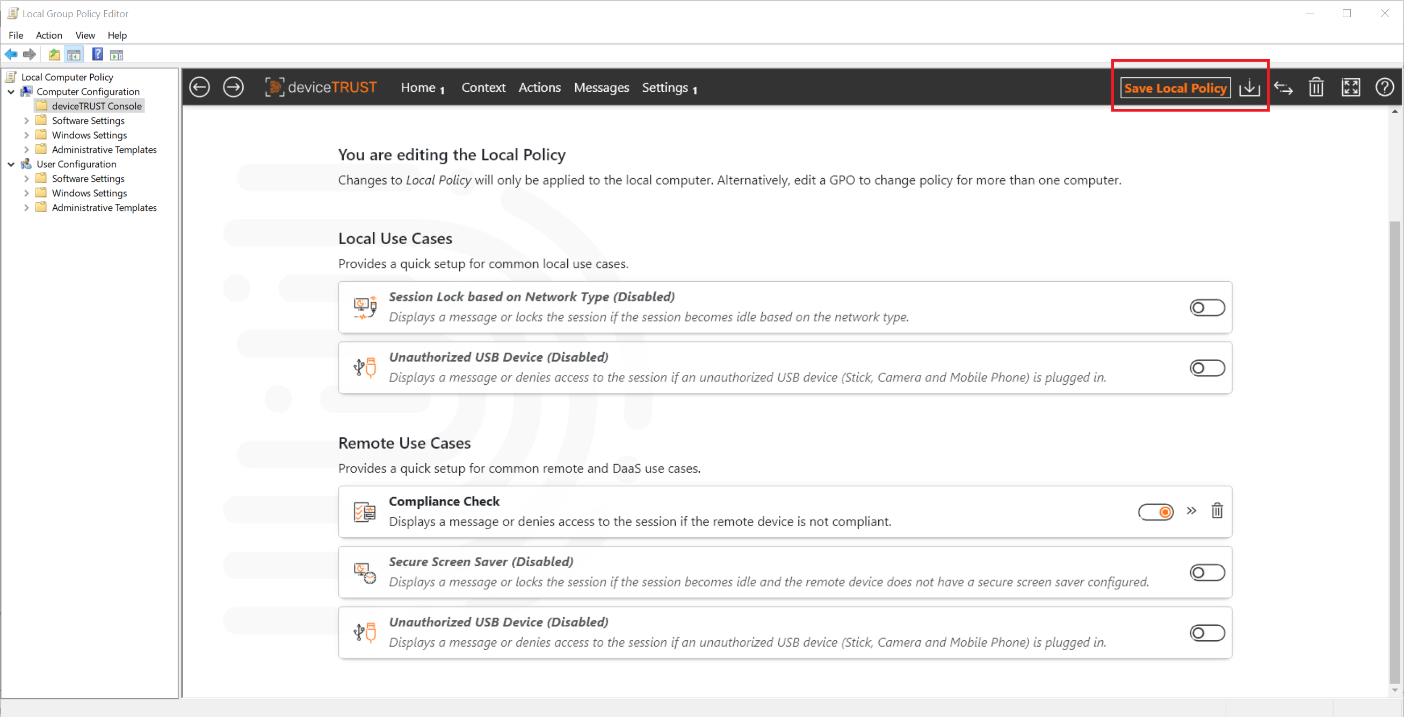The width and height of the screenshot is (1404, 717).
Task: Delete policy using the trash icon
Action: coord(1316,87)
